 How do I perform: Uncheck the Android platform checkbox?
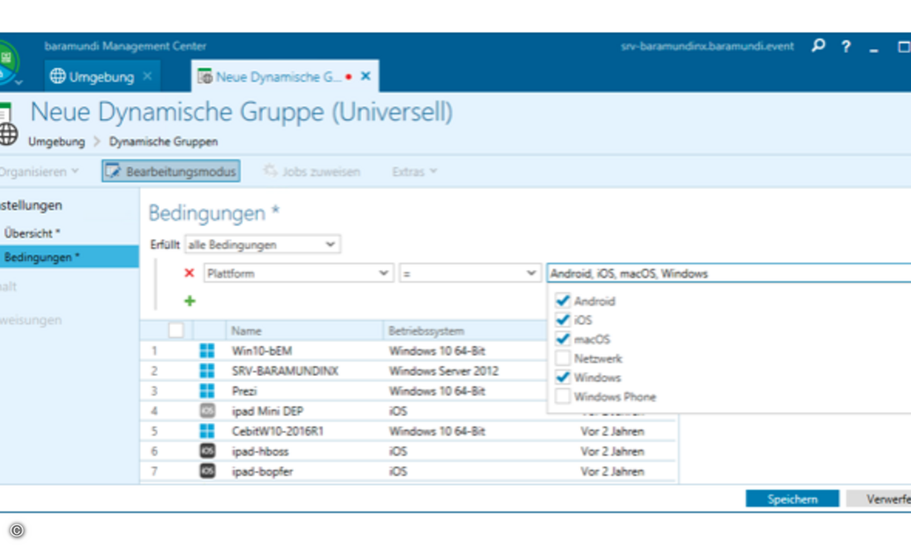coord(563,301)
